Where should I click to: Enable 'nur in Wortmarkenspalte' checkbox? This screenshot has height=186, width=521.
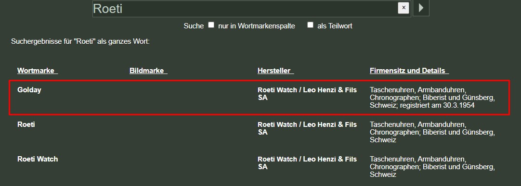[211, 25]
